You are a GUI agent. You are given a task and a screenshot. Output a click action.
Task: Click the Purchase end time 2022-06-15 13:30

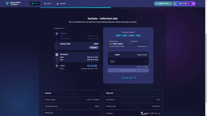coord(92,60)
